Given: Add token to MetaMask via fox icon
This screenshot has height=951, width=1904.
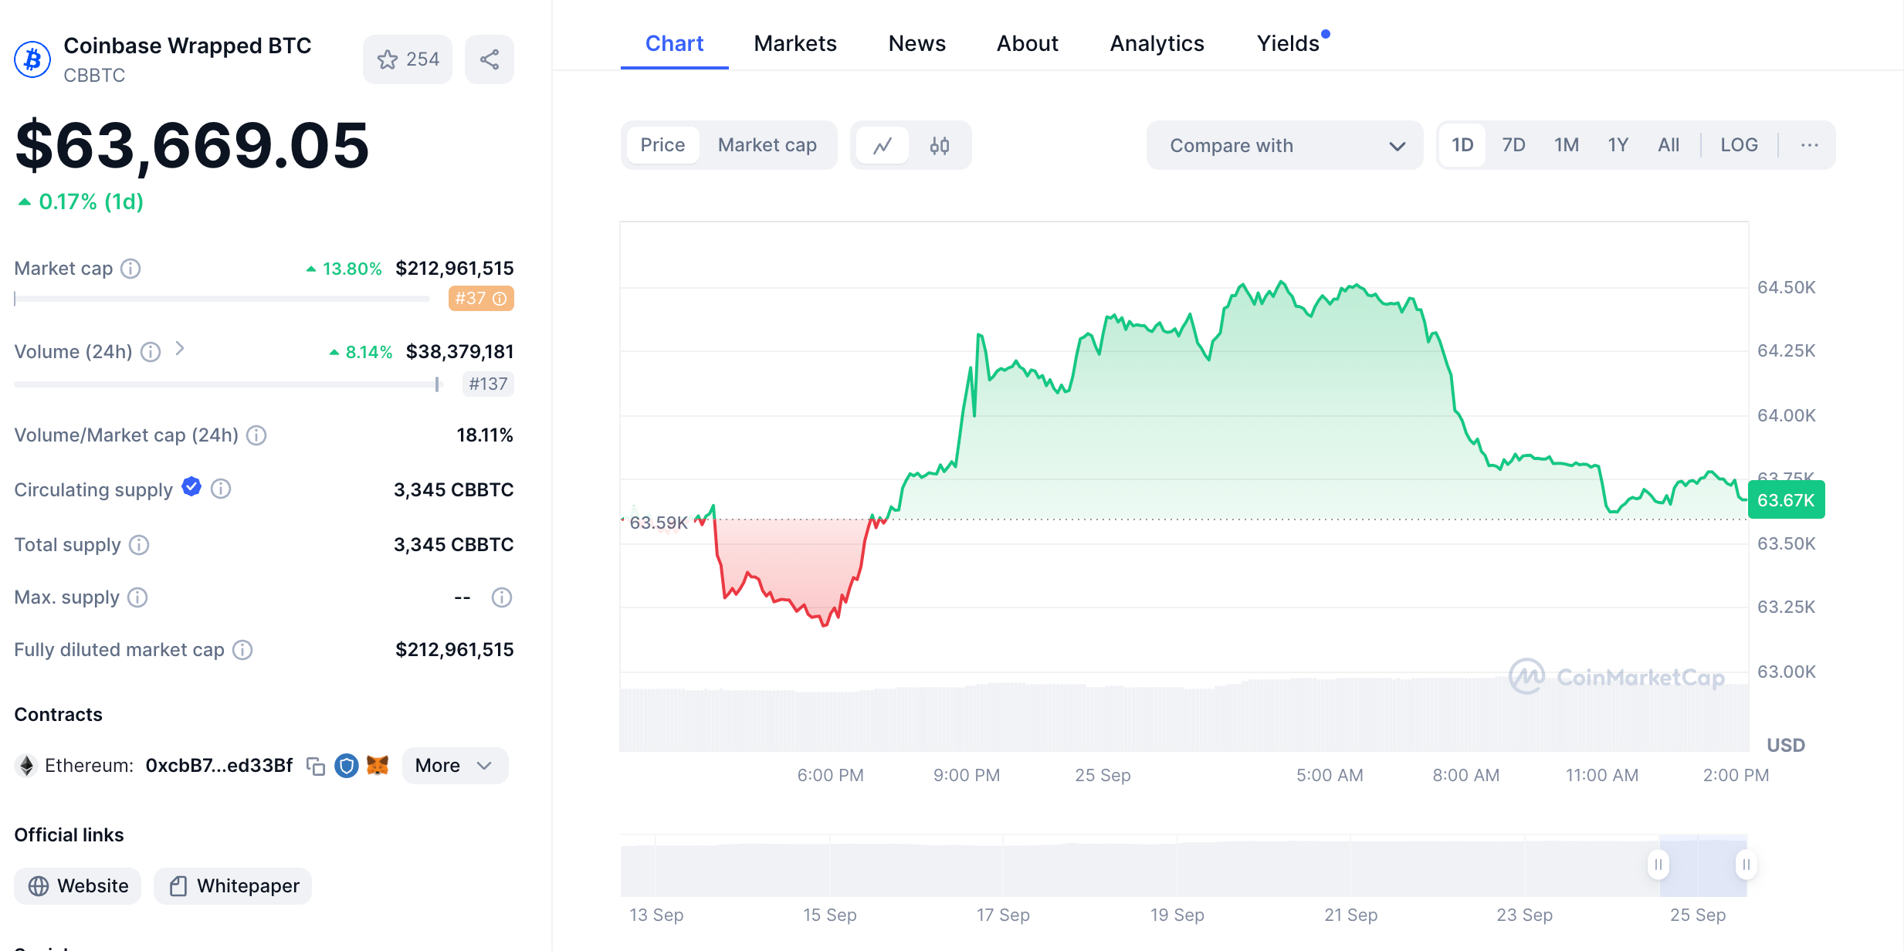Looking at the screenshot, I should tap(378, 765).
